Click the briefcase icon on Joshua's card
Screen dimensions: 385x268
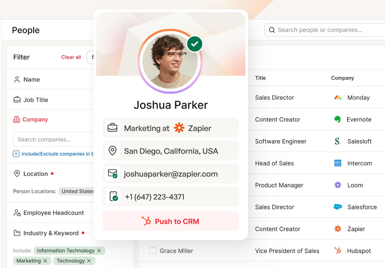112,128
